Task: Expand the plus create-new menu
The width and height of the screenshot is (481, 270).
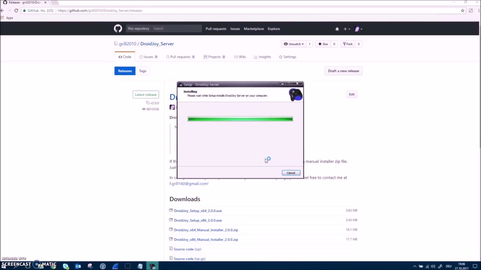Action: pos(346,29)
